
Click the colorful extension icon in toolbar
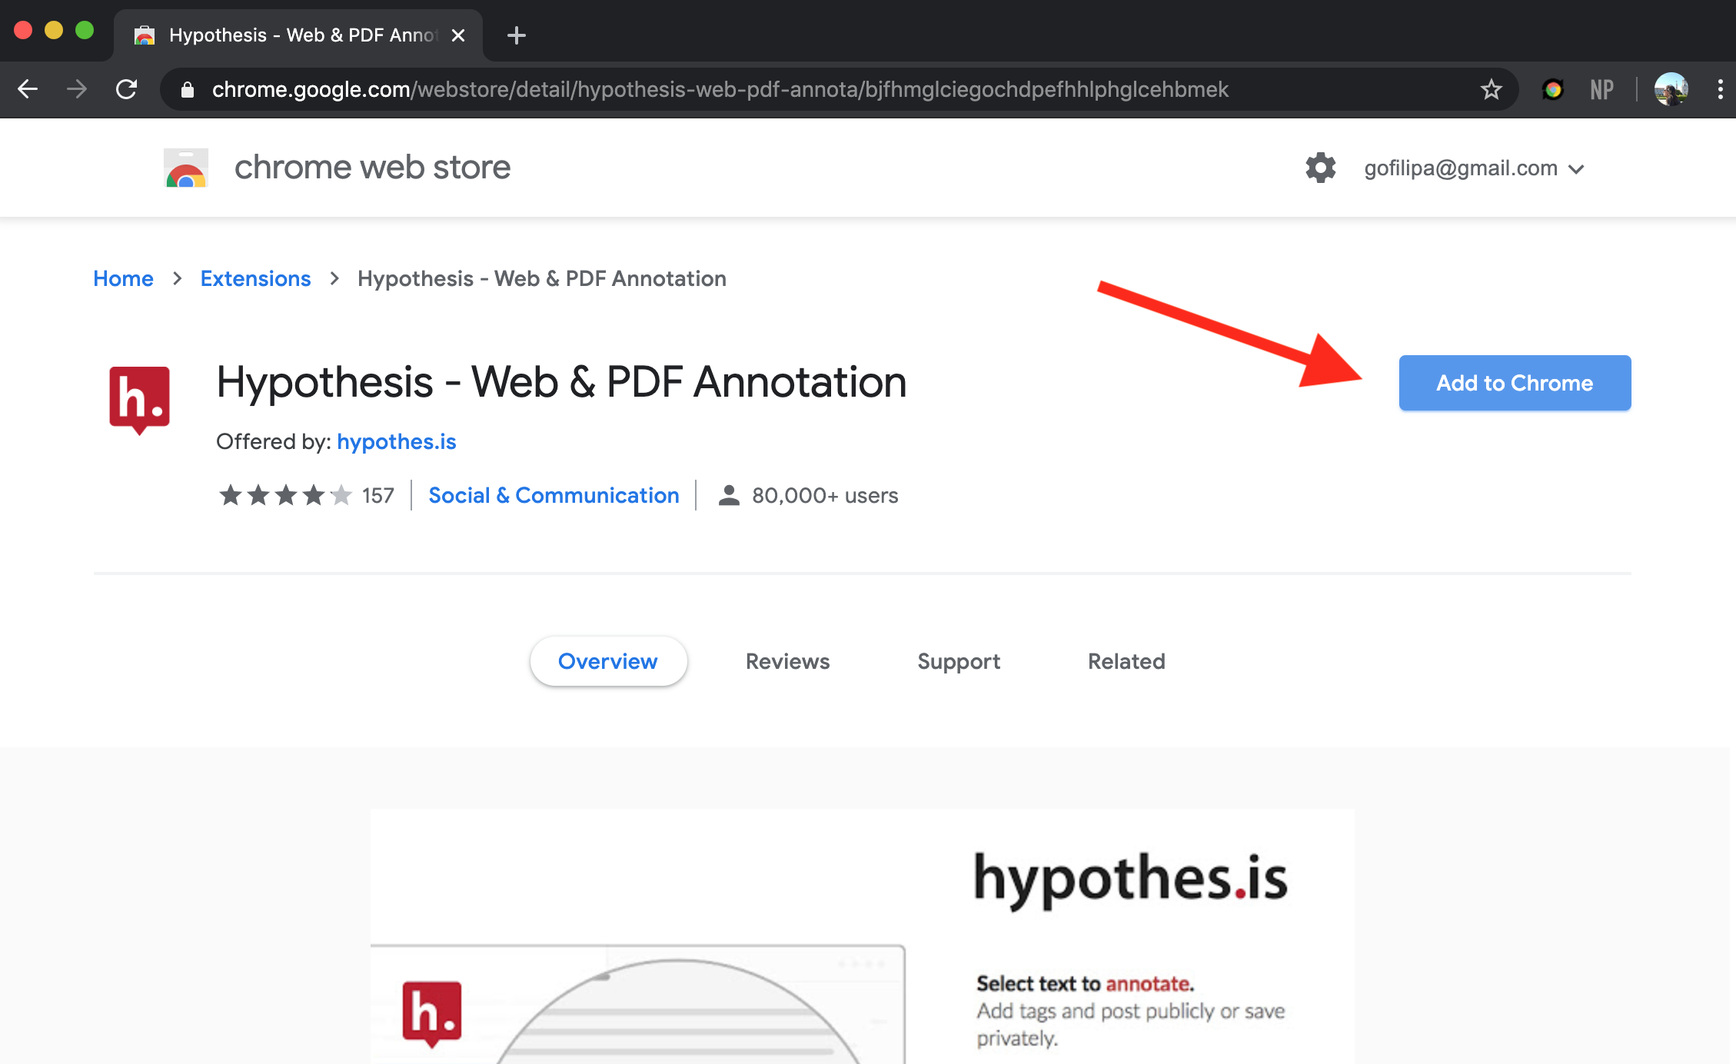click(x=1552, y=90)
